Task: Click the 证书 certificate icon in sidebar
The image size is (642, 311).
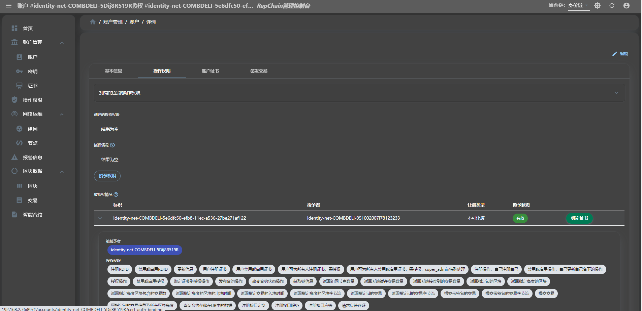Action: [20, 86]
